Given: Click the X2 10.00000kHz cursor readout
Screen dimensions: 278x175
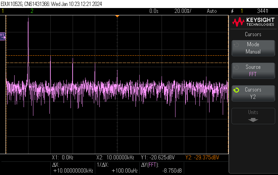Looking at the screenshot, I should pos(115,157).
